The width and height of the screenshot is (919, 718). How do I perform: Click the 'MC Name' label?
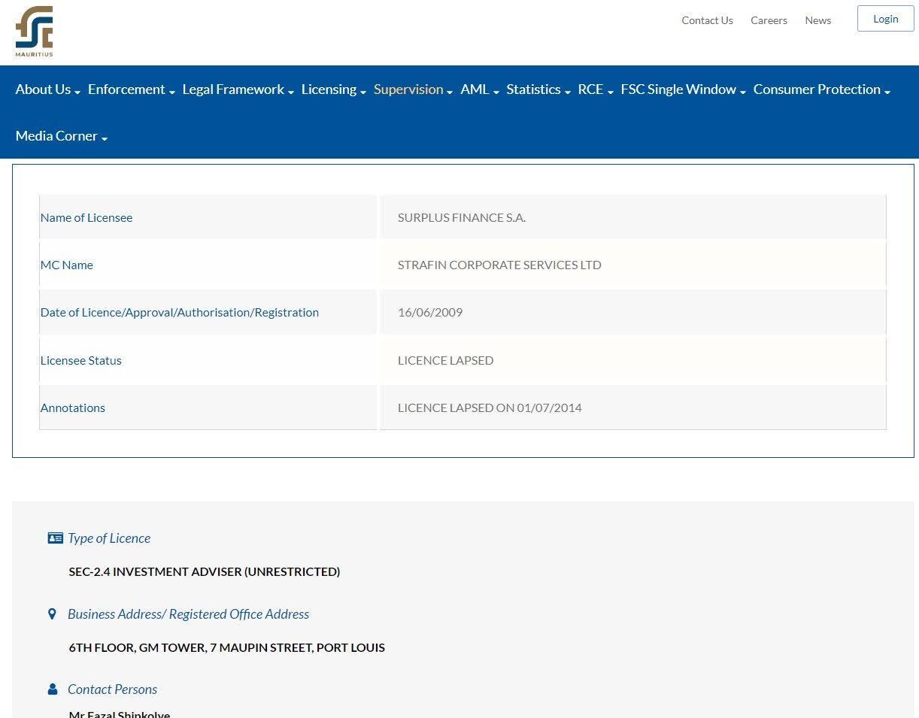pyautogui.click(x=67, y=265)
